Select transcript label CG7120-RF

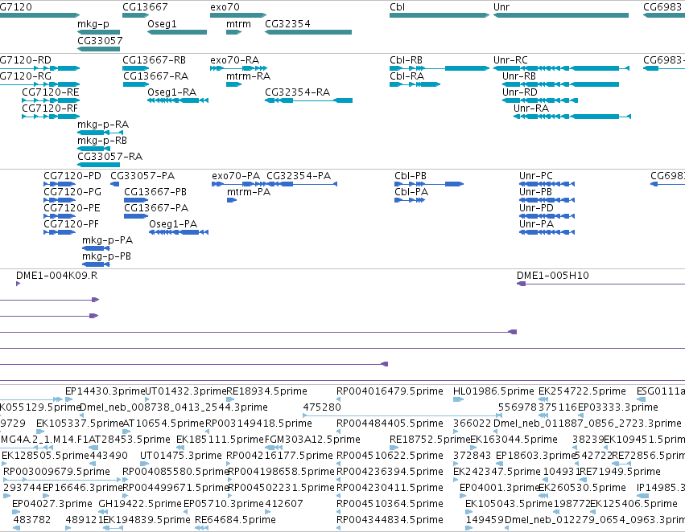50,108
